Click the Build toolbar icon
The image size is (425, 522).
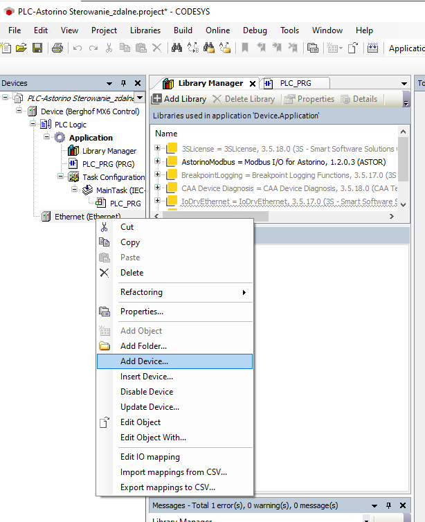[x=372, y=48]
